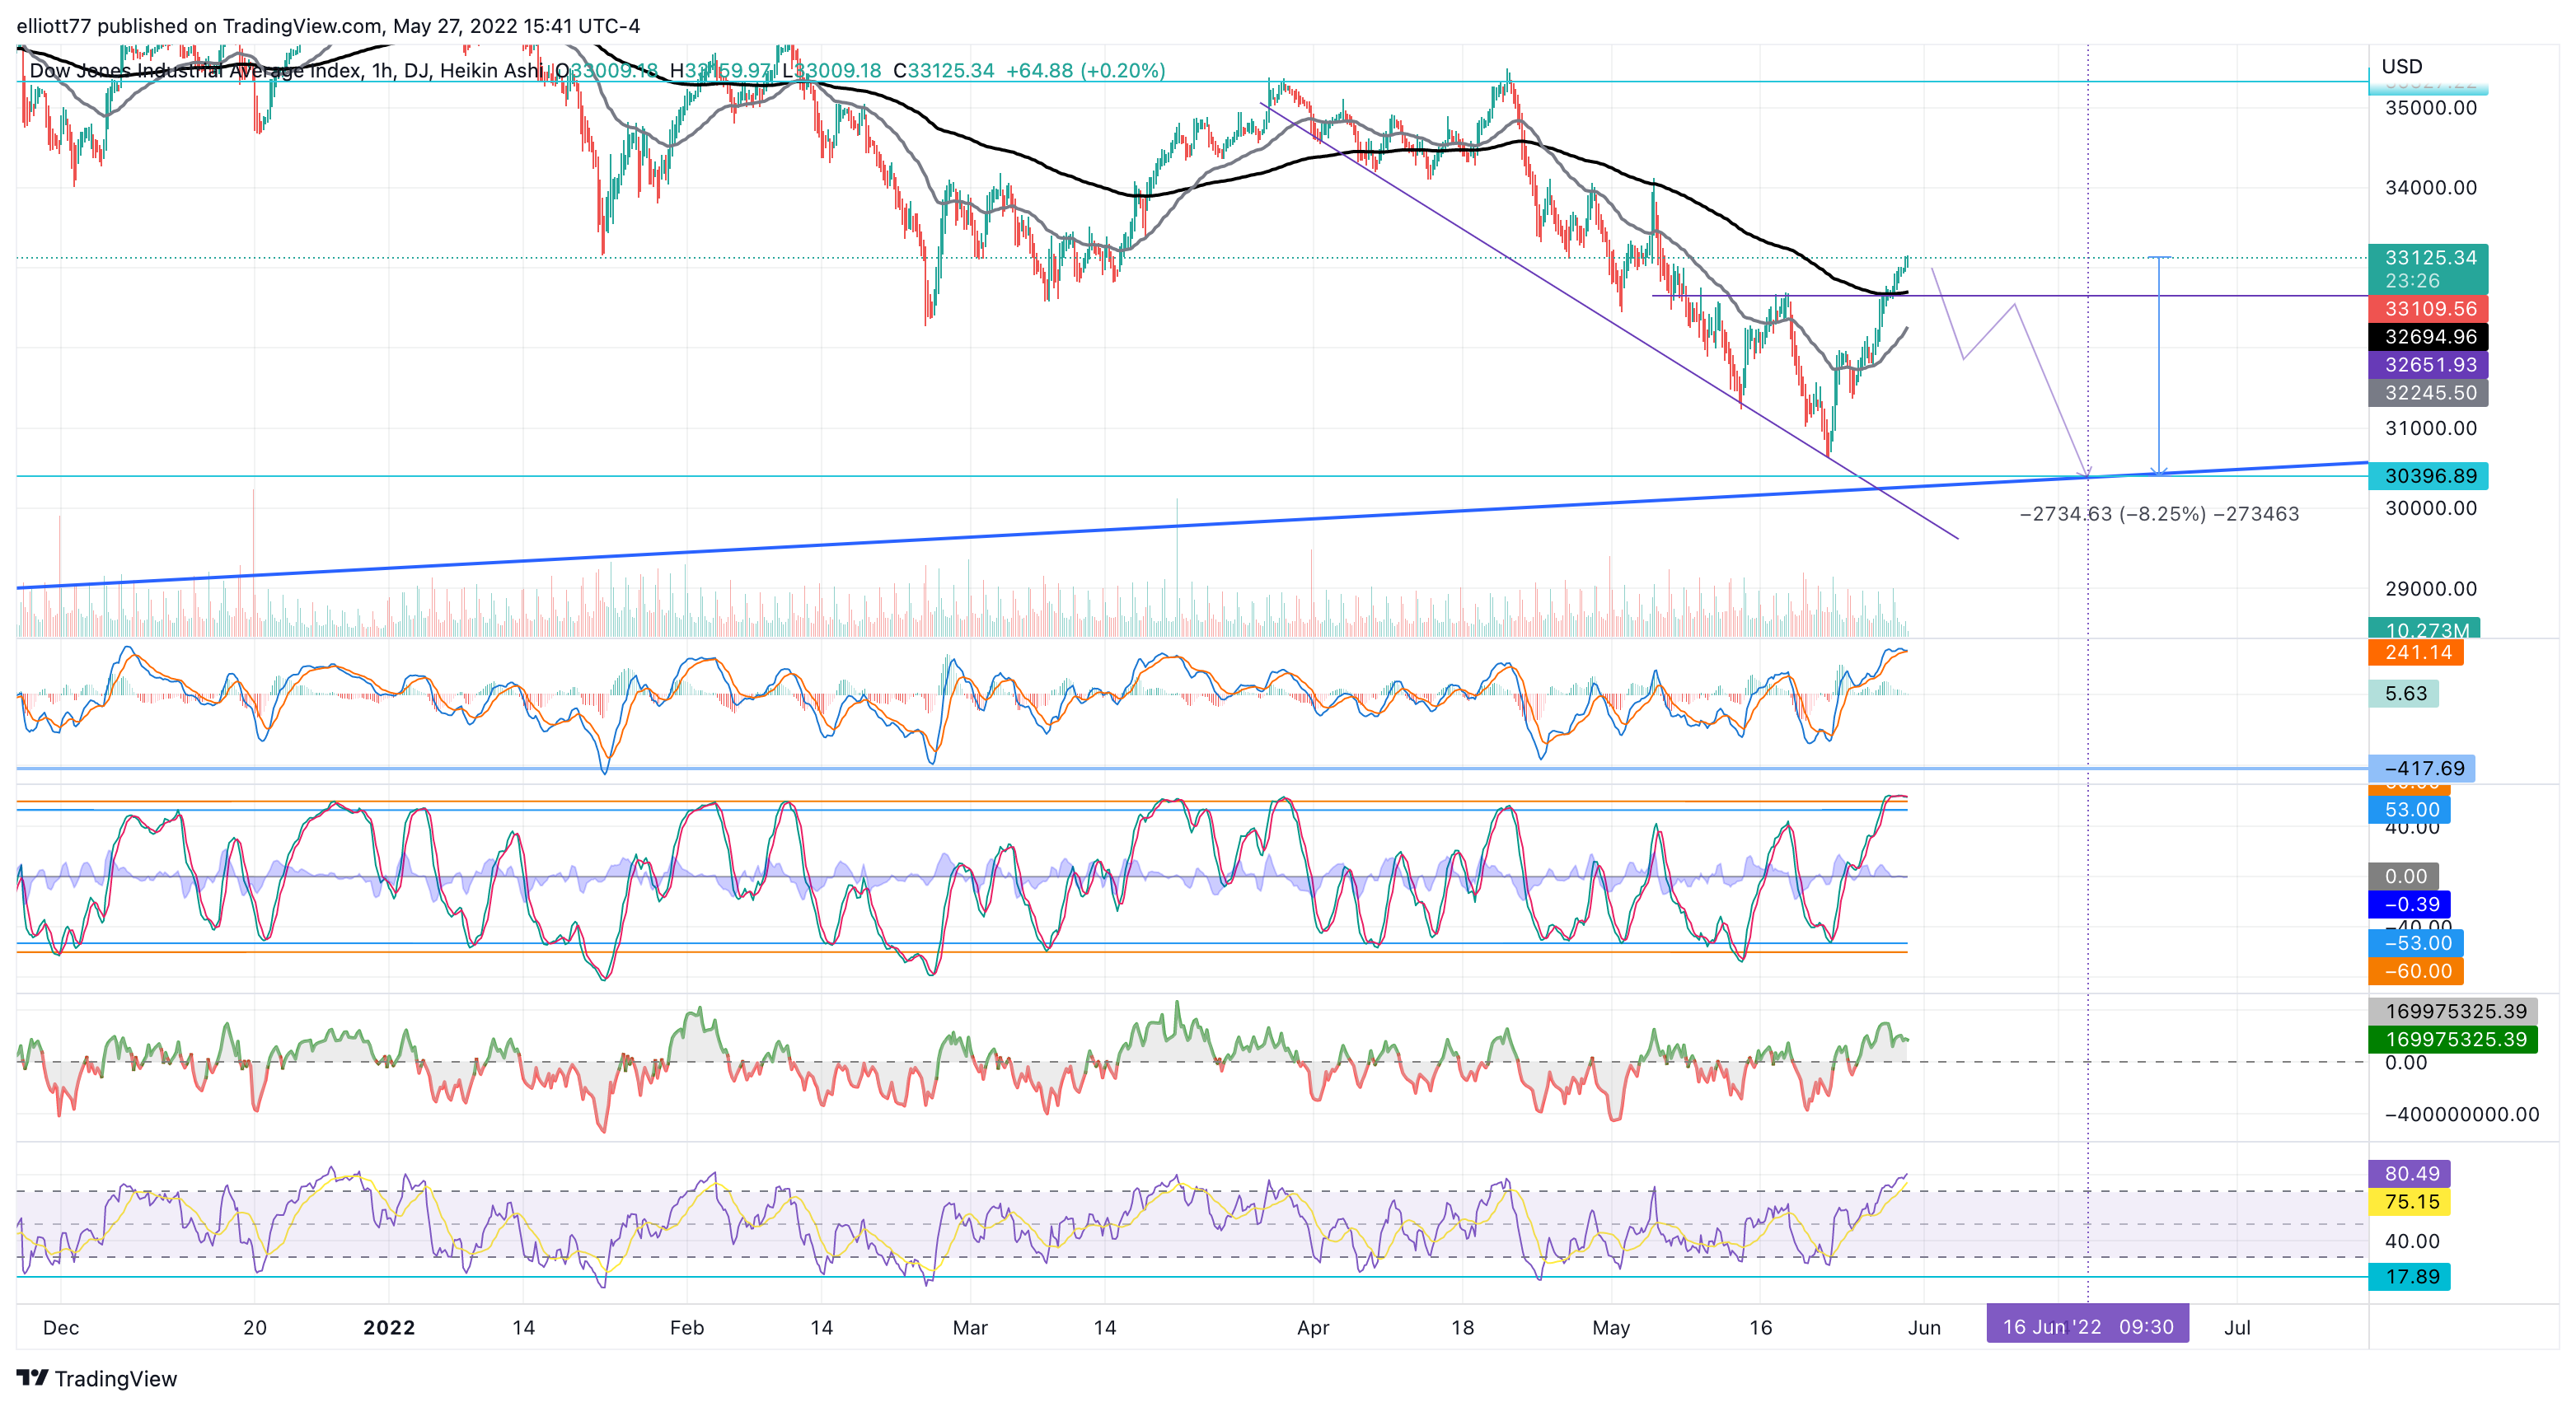Click the cyan 30396.89 support level tag
Viewport: 2576px width, 1407px height.
pos(2429,476)
